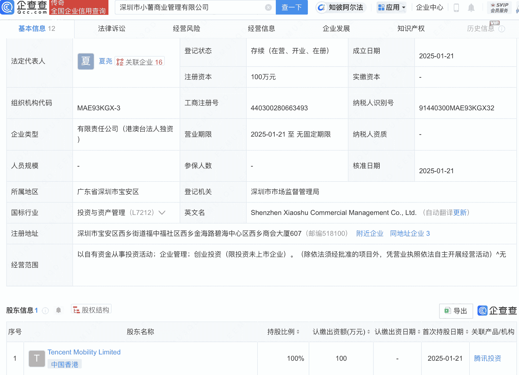Open the Tencent Mobility Limited shareholder link
Viewport: 519px width, 375px height.
[x=84, y=352]
